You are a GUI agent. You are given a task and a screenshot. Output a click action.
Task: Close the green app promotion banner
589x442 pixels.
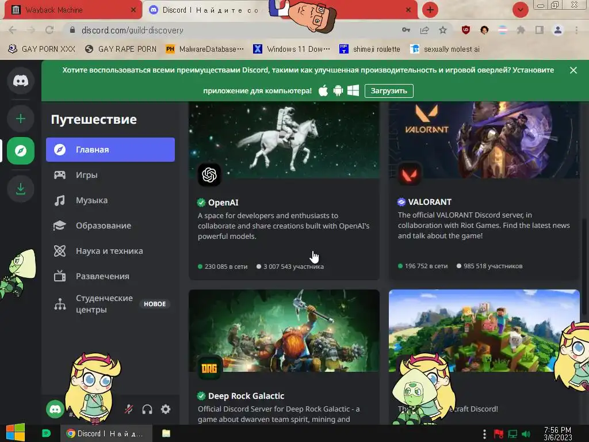pos(573,70)
